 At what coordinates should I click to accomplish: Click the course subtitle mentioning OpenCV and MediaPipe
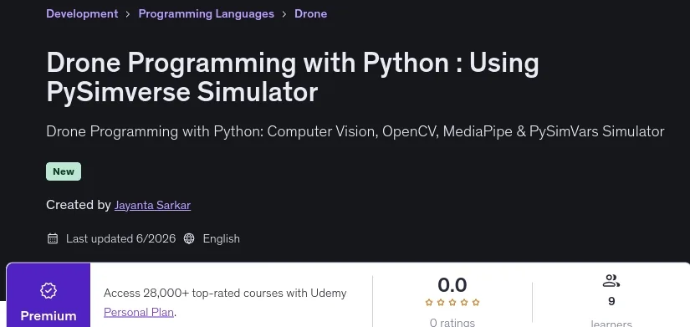355,131
